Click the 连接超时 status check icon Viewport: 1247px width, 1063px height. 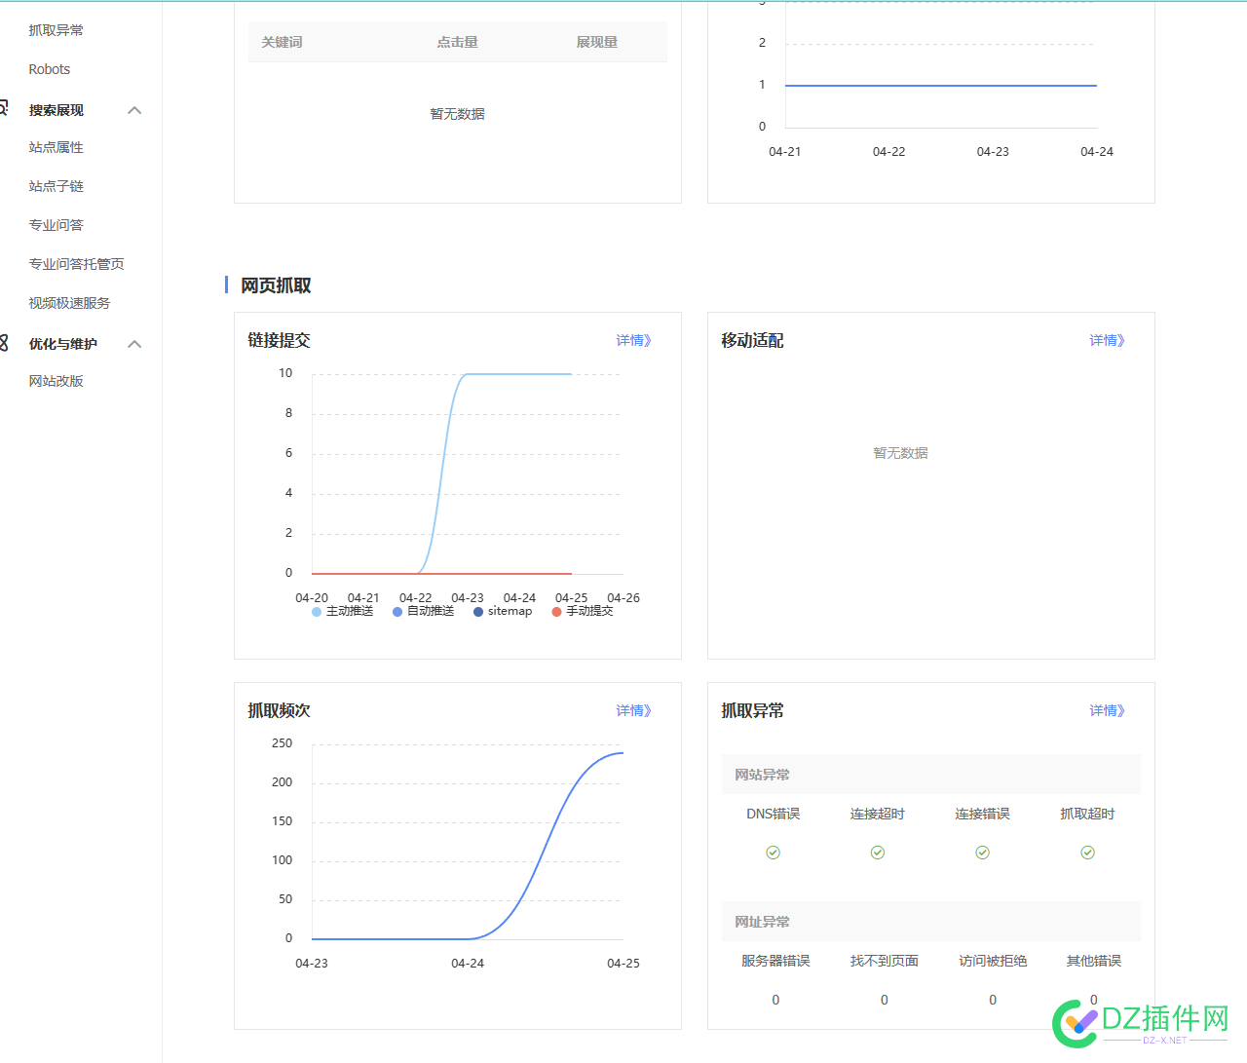(878, 853)
